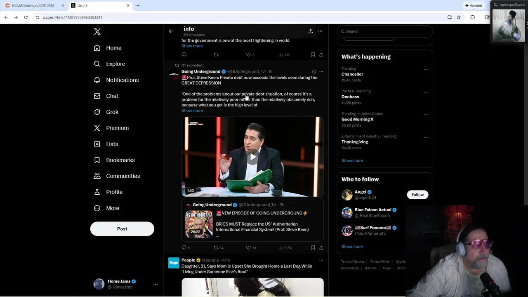Reload the page in browser

click(x=26, y=17)
